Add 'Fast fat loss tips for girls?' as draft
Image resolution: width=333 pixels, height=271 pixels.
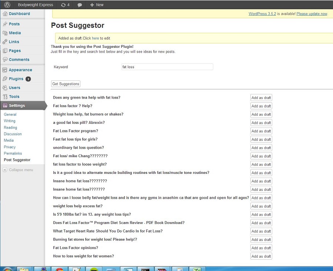point(261,139)
